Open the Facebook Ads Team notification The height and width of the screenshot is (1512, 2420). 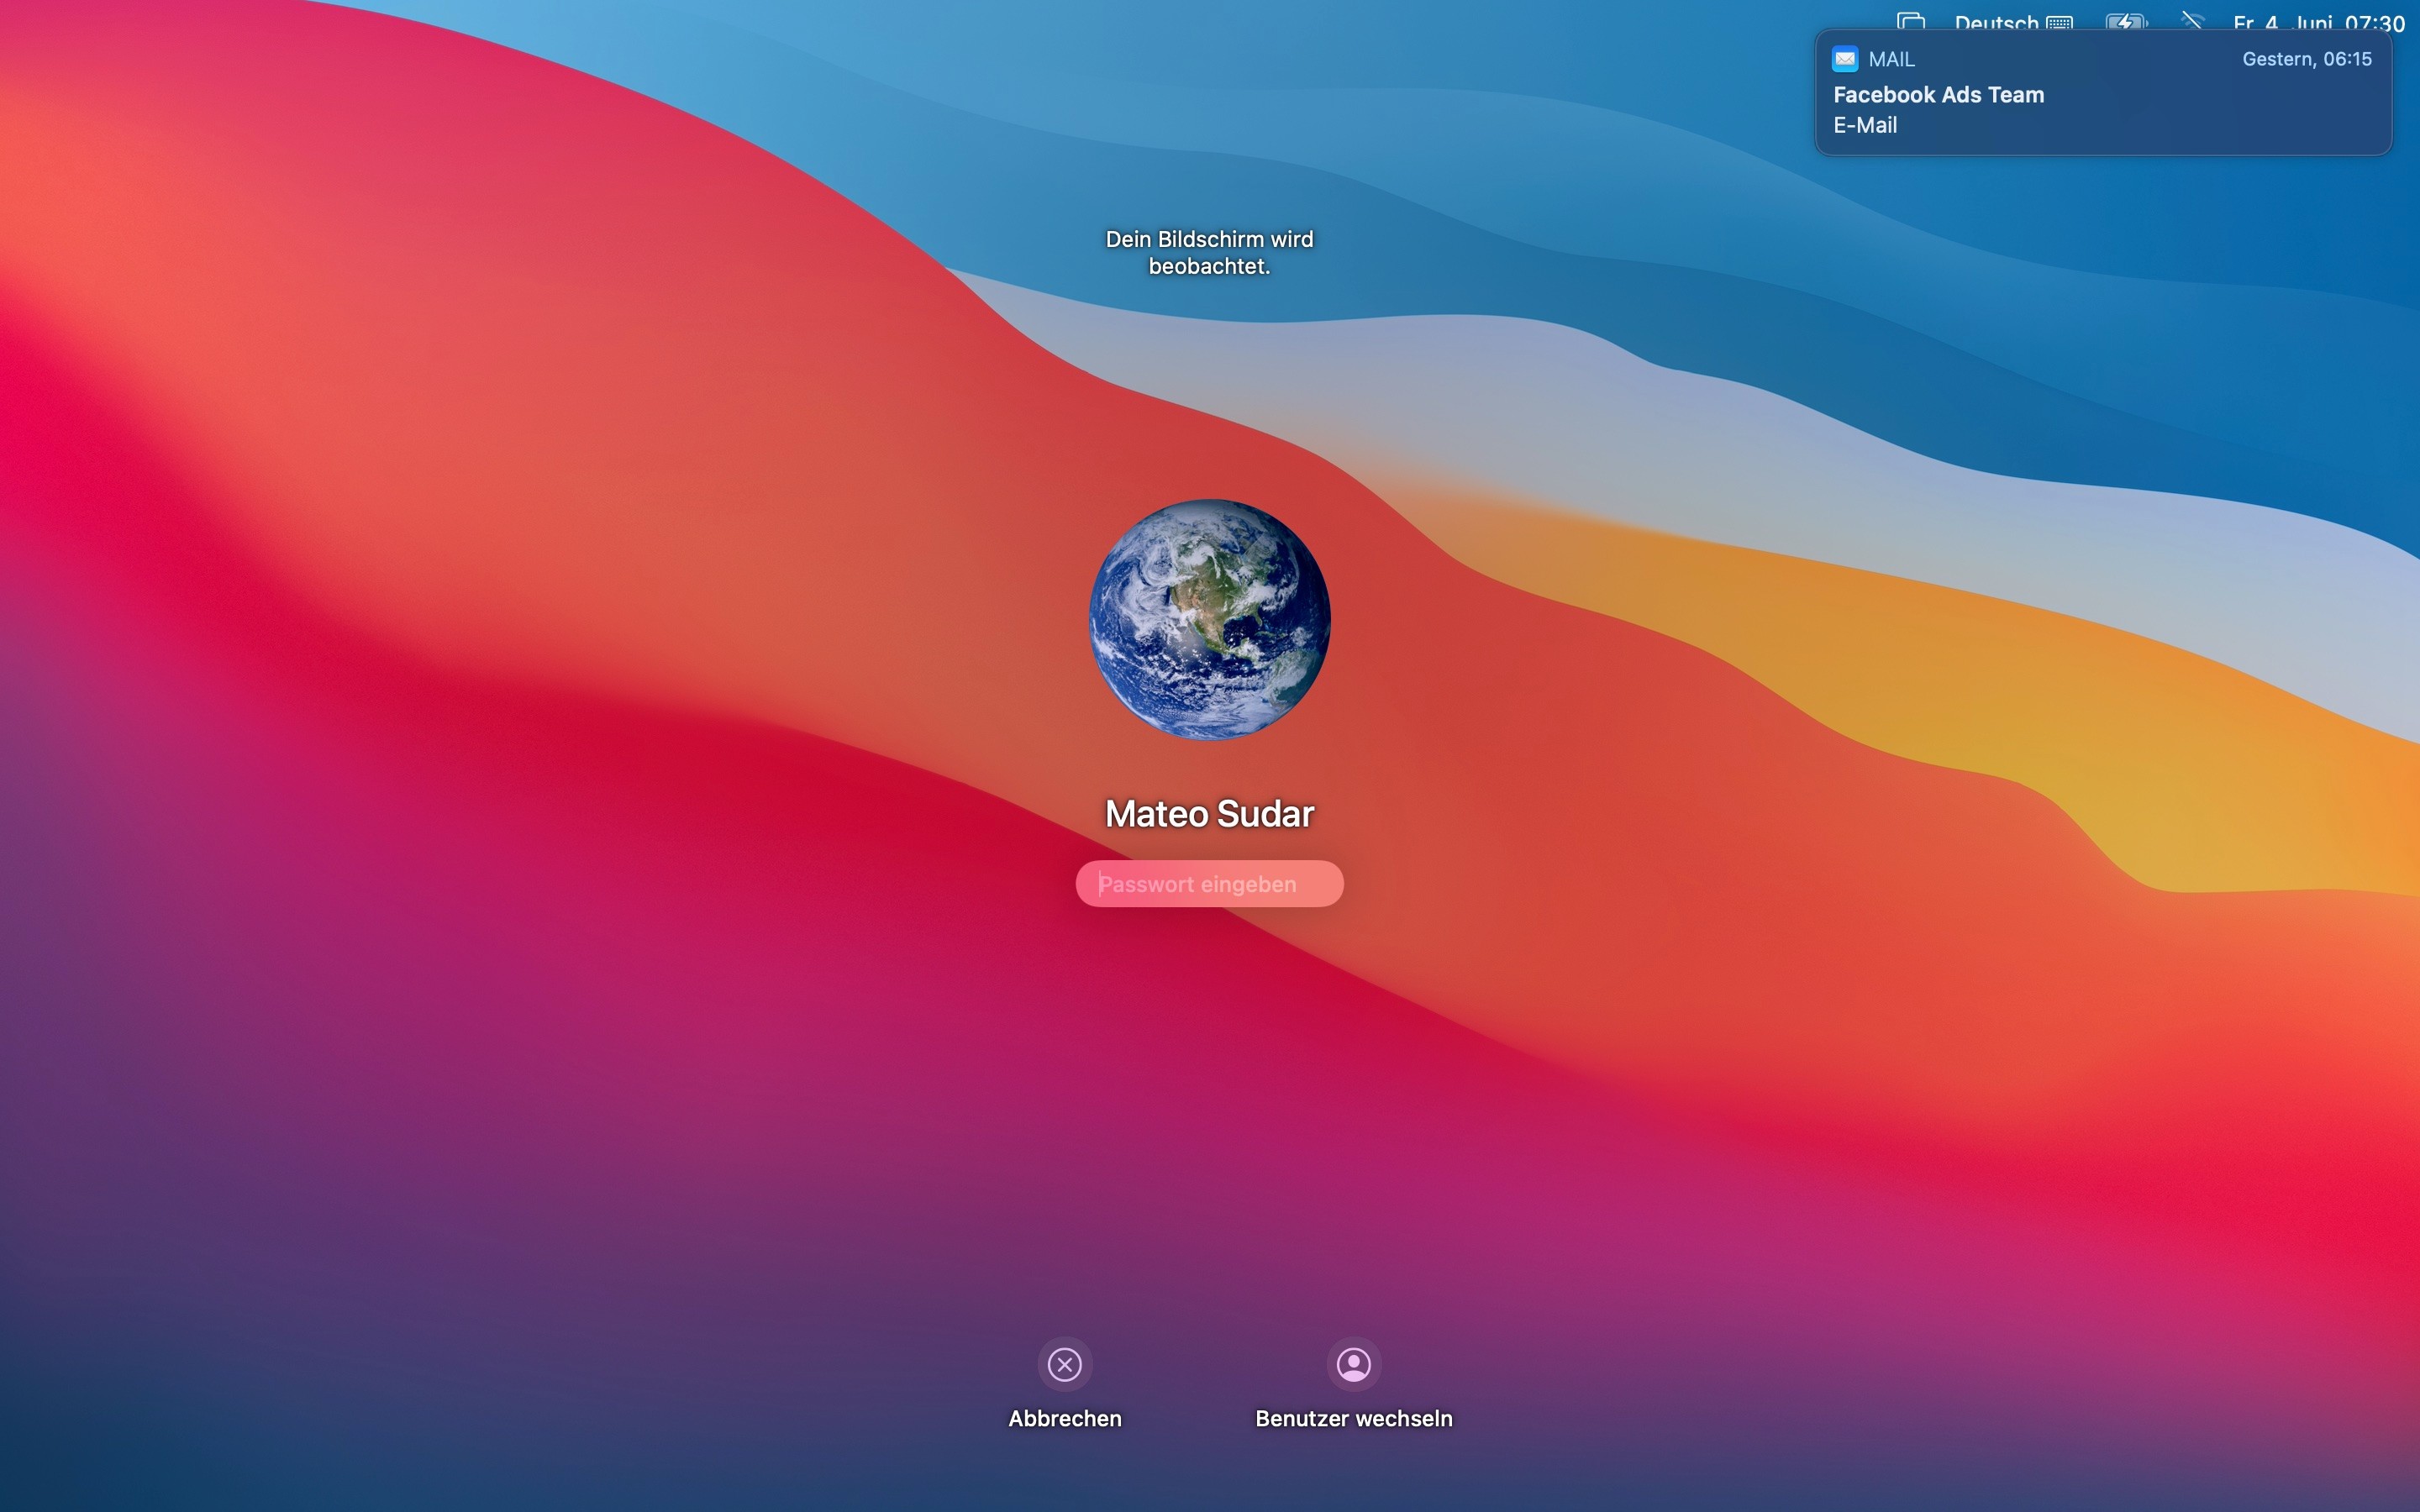[x=1938, y=95]
